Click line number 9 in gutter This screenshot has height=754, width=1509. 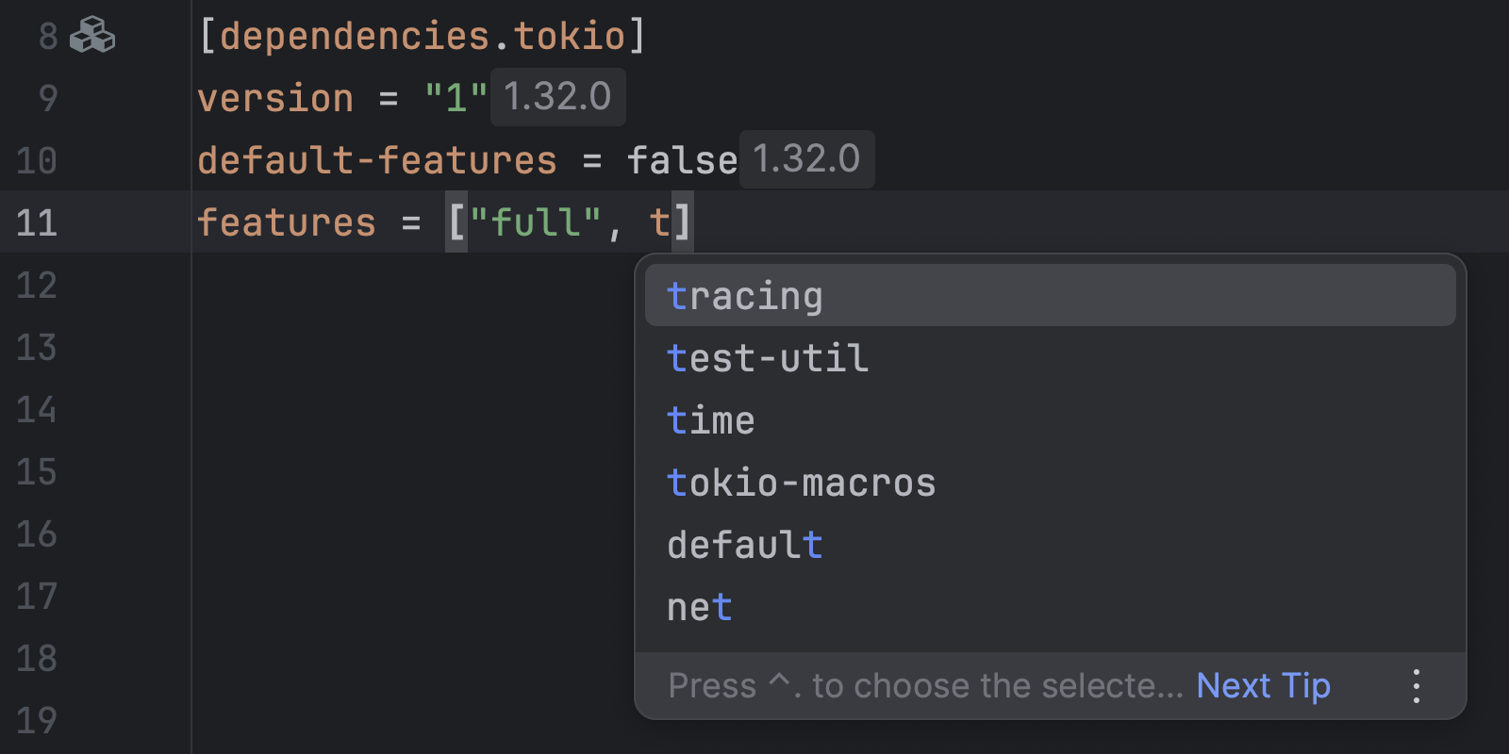coord(47,98)
